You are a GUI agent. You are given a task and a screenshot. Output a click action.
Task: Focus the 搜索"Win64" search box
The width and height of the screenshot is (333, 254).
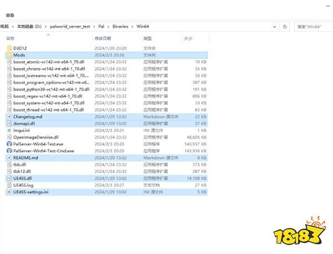click(x=314, y=27)
